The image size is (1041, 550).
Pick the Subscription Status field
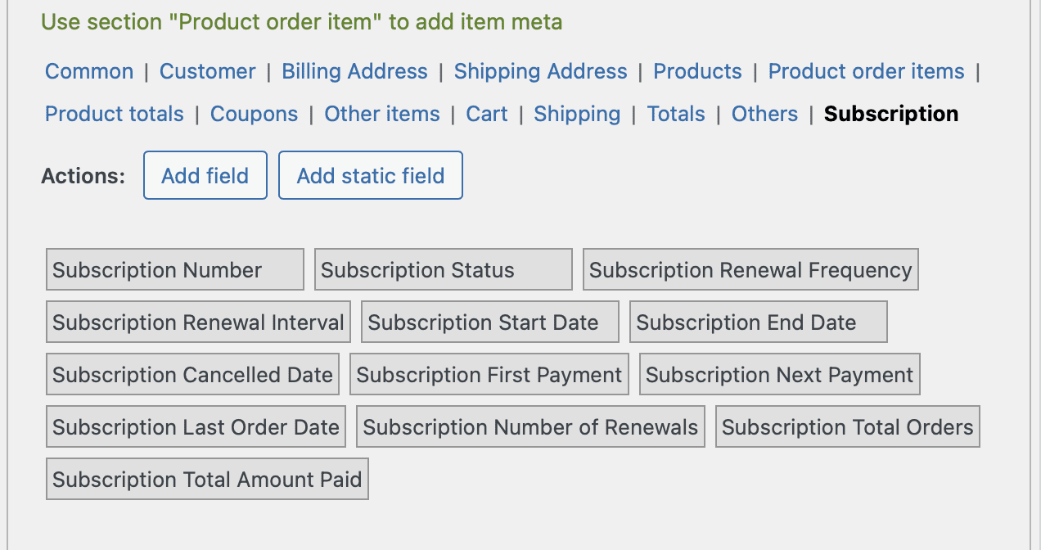coord(443,270)
